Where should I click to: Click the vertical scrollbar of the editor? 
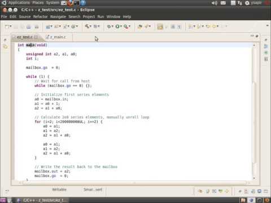[254, 122]
